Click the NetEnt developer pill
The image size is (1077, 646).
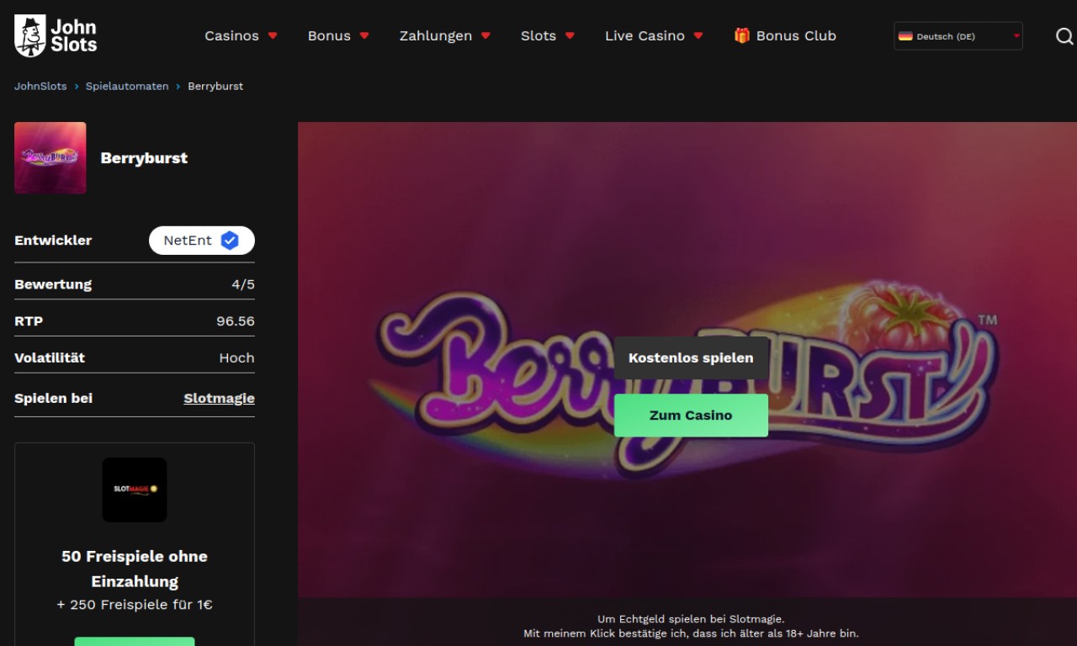click(188, 241)
